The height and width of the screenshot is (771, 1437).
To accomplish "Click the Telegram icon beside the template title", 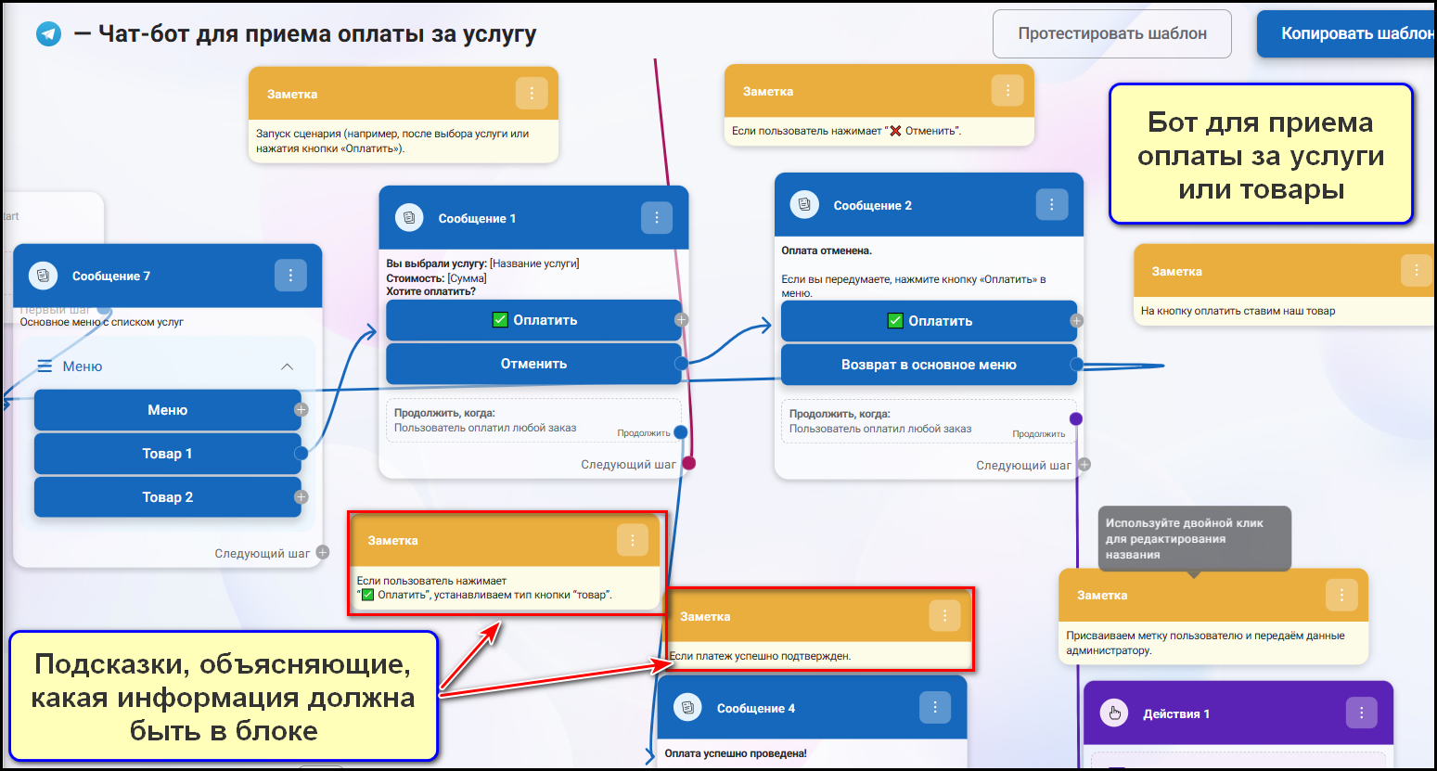I will [x=48, y=34].
